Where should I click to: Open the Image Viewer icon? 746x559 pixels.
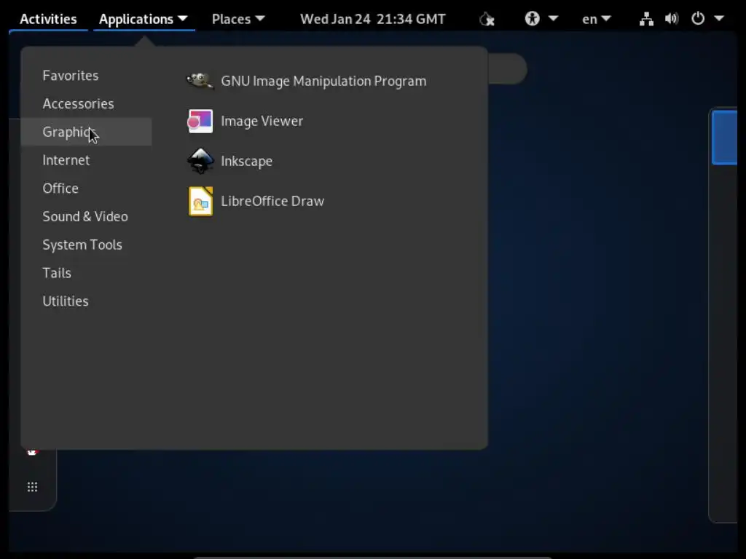(200, 121)
